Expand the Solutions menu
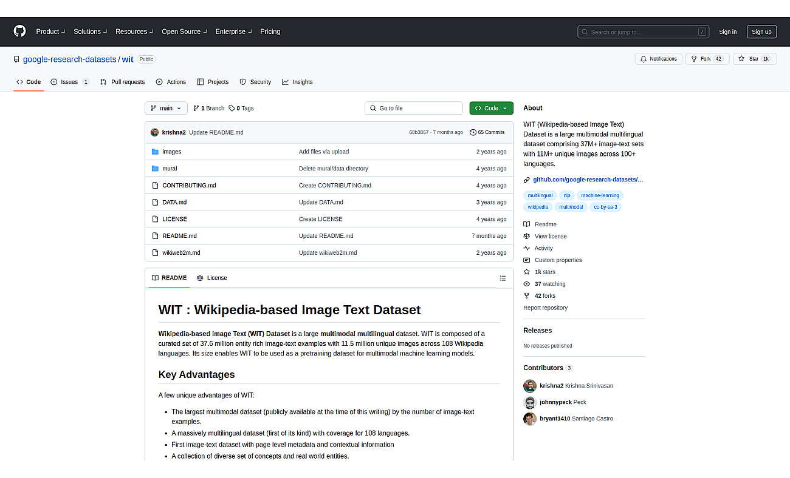The width and height of the screenshot is (790, 478). pyautogui.click(x=90, y=32)
